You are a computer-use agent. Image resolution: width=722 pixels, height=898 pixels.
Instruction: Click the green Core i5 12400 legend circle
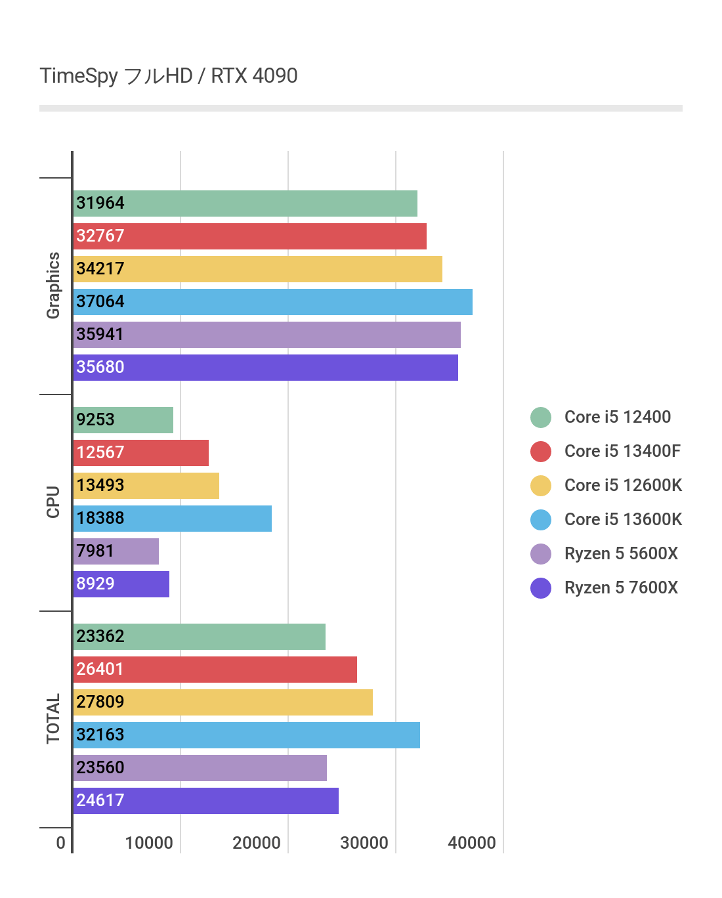(x=541, y=417)
